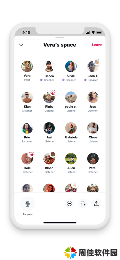Tap the Request label under the microphone
The height and width of the screenshot is (260, 120).
[28, 214]
